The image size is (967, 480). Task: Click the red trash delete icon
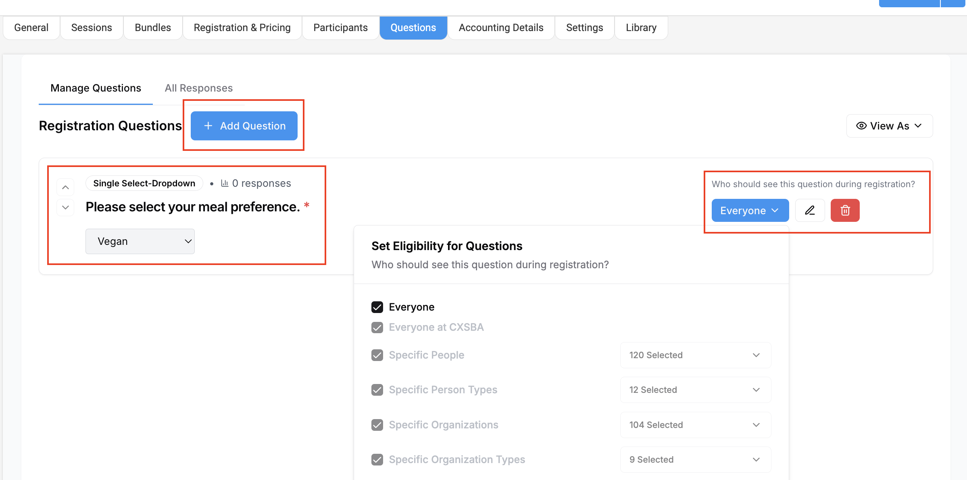(x=845, y=210)
